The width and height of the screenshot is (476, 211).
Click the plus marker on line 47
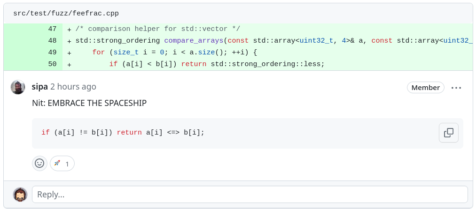(70, 29)
